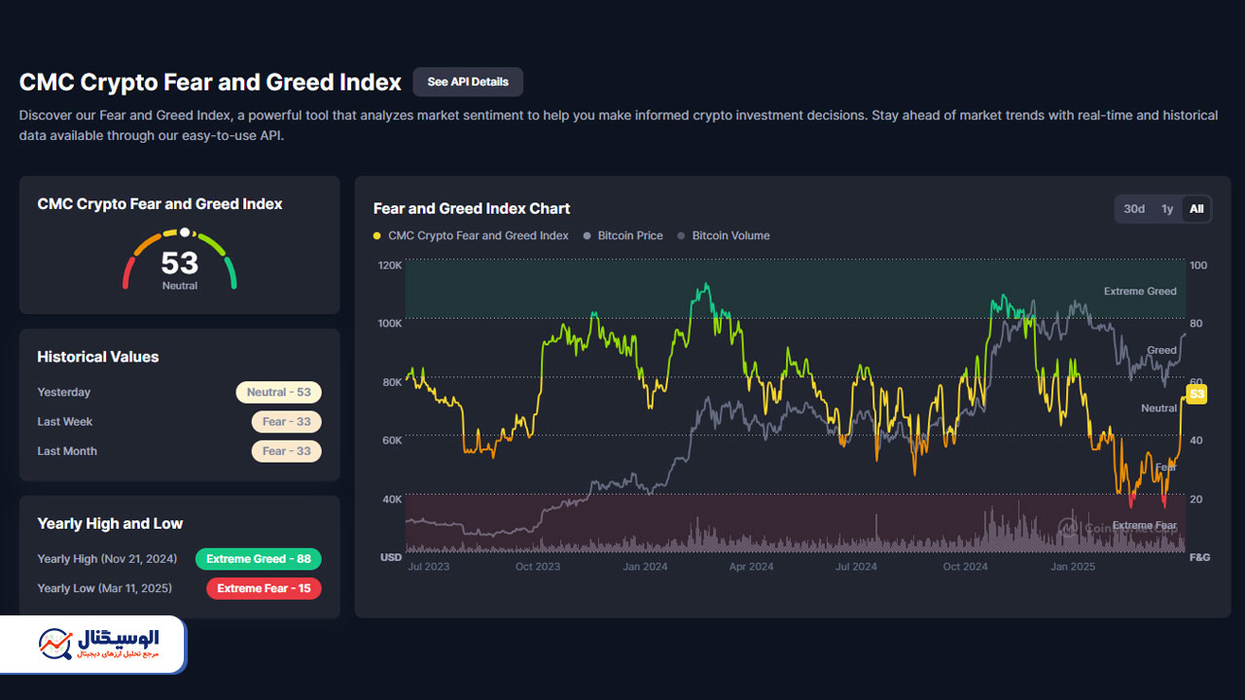Select the 30d chart range tab
The width and height of the screenshot is (1245, 700).
coord(1134,209)
